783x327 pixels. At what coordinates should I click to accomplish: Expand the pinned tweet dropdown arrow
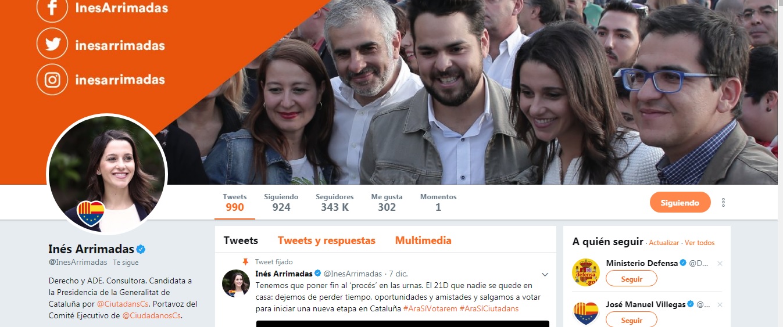point(545,274)
